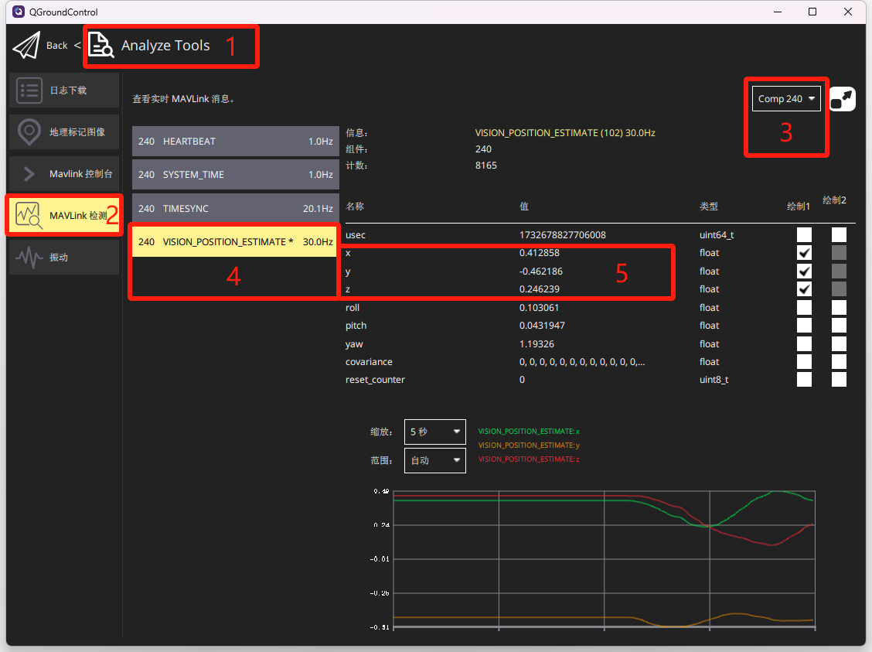872x652 pixels.
Task: Select the SYSTEM_TIME message row
Action: (x=235, y=175)
